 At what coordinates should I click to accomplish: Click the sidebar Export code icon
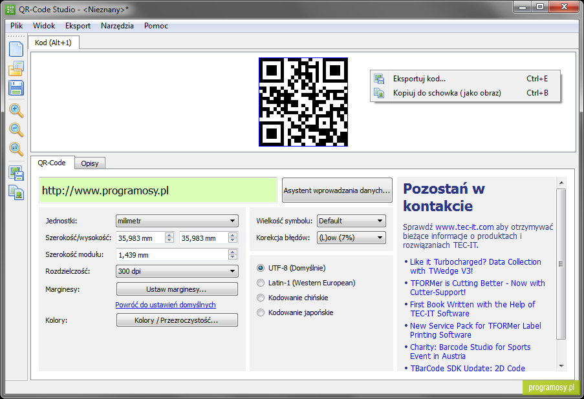point(16,174)
